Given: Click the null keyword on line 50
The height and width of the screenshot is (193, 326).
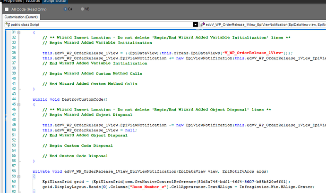Looking at the screenshot, I should pyautogui.click(x=130, y=130).
